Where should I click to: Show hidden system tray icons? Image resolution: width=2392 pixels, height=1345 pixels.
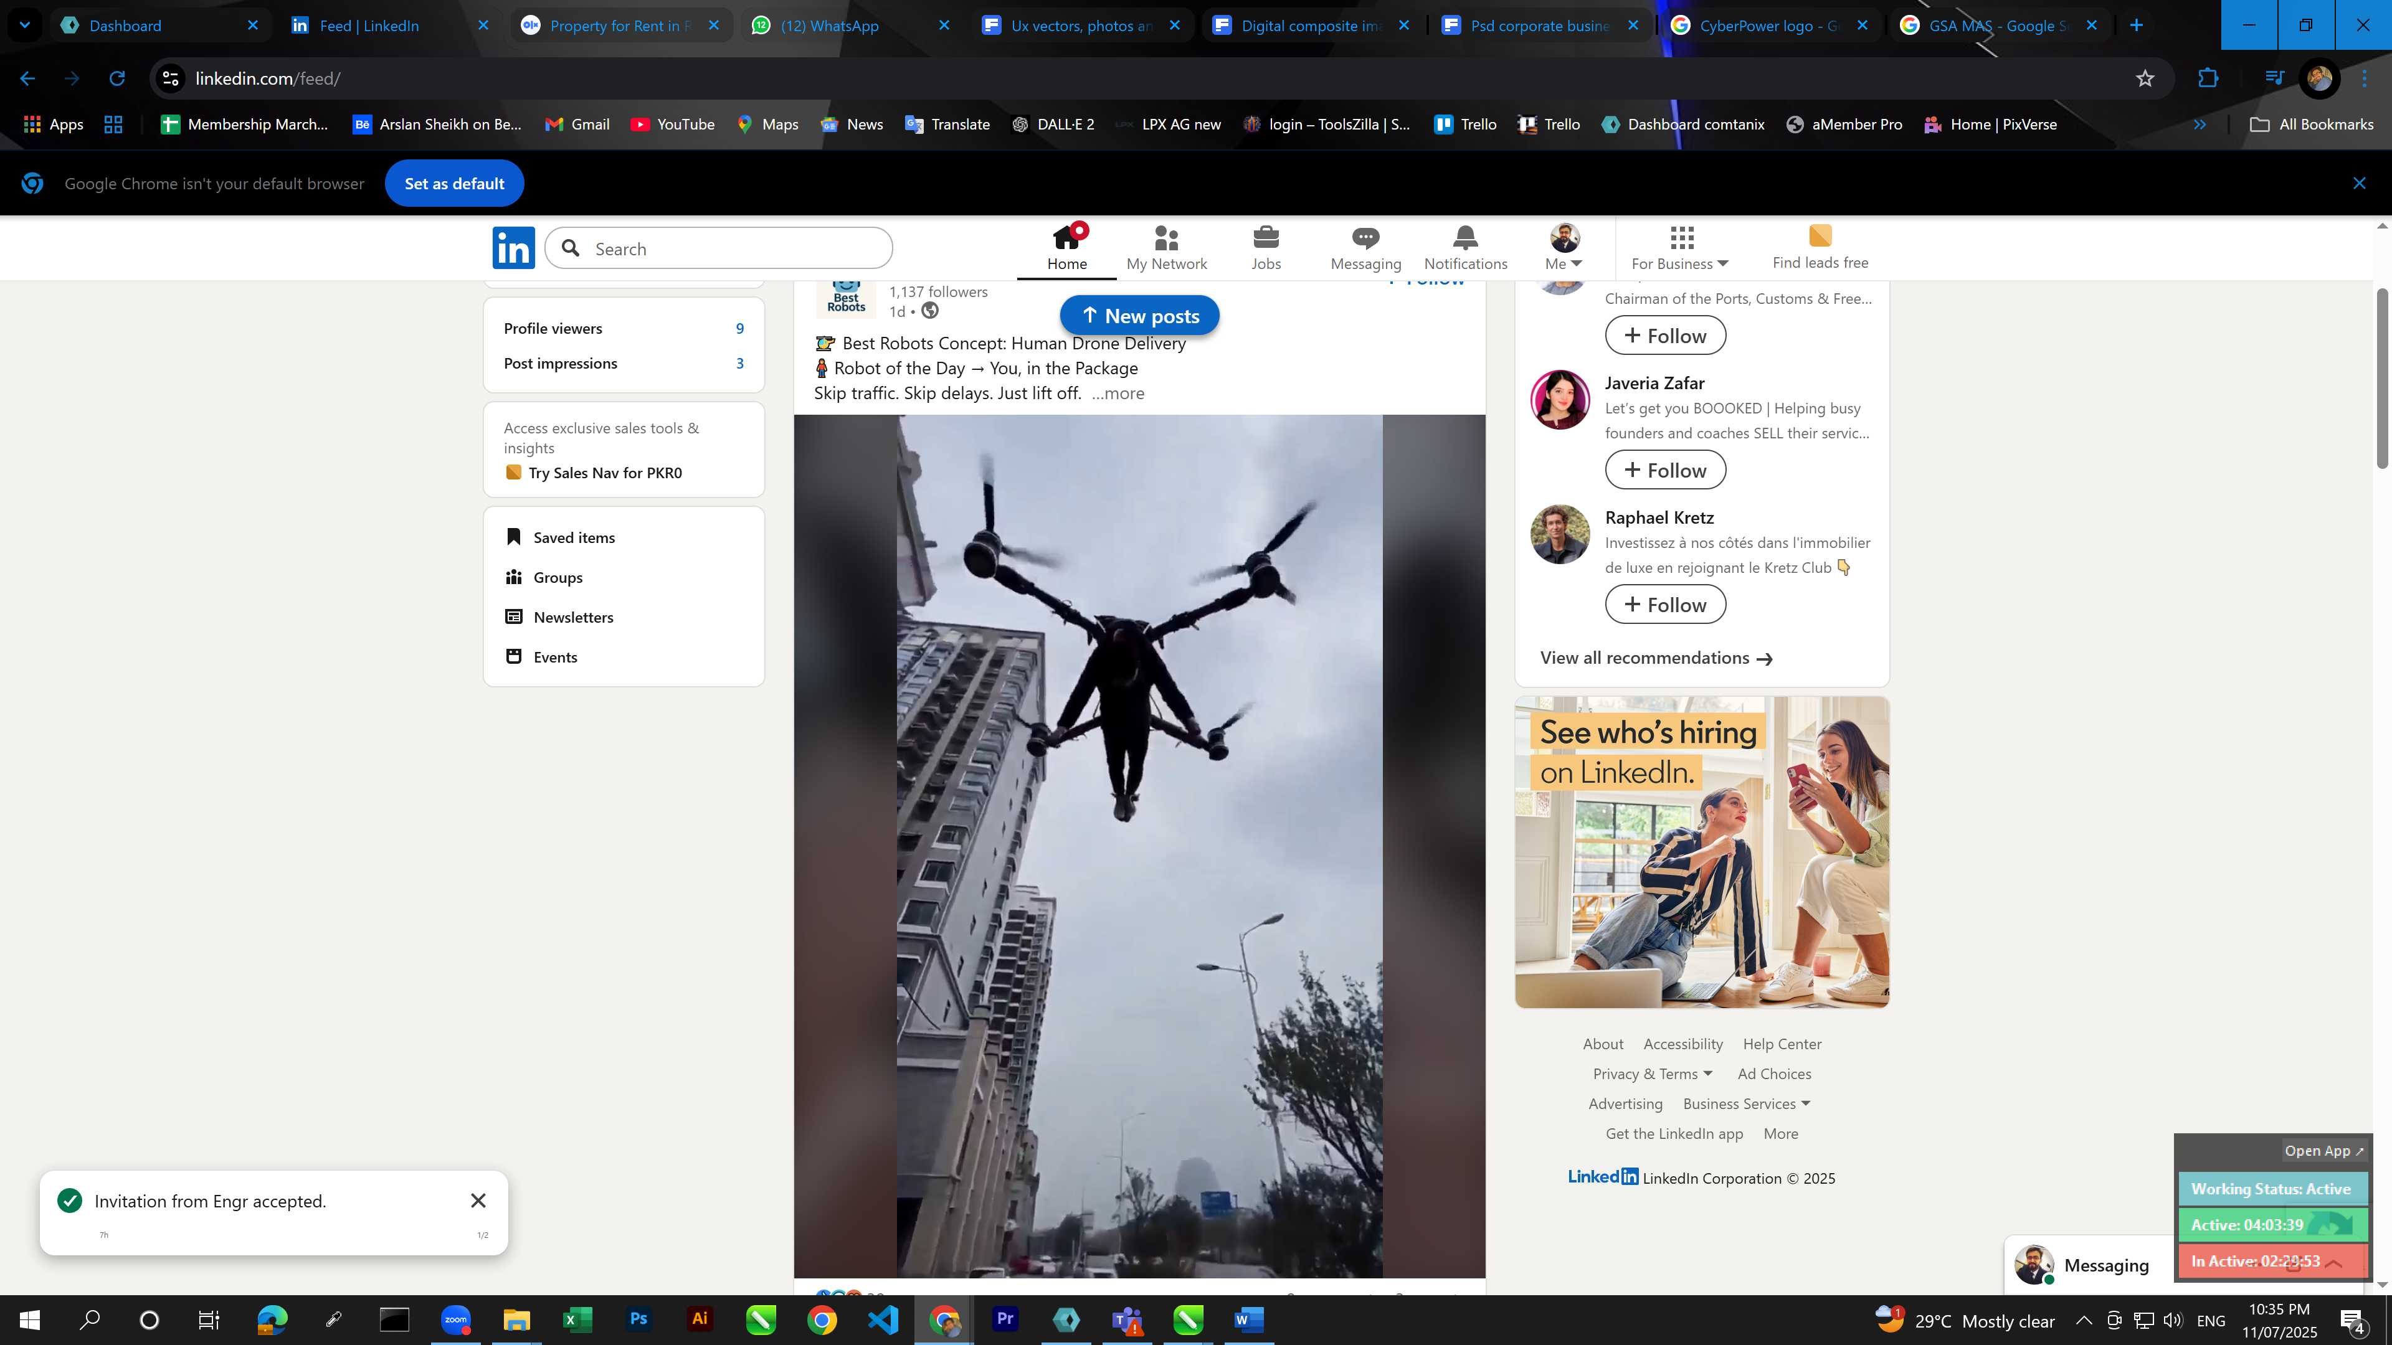point(2083,1320)
